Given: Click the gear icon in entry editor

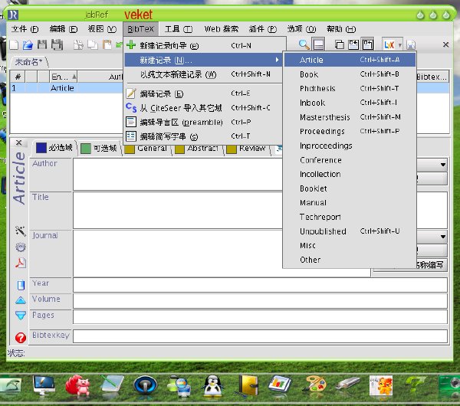Looking at the screenshot, I should (21, 247).
